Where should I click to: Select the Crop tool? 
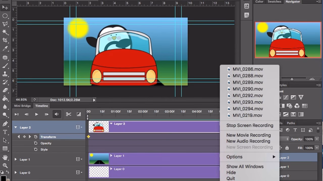5,40
